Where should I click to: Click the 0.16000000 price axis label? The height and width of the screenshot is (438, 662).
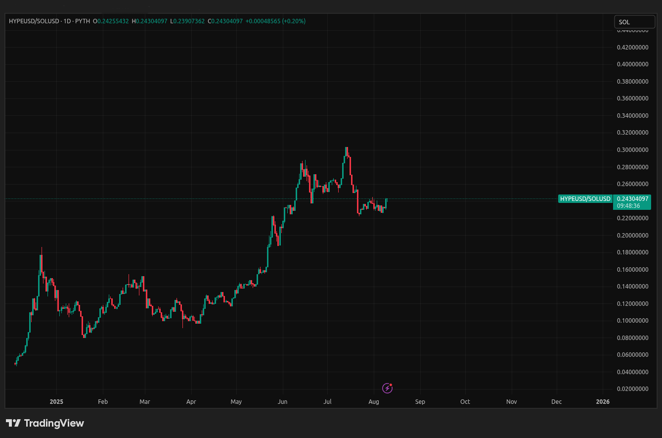pyautogui.click(x=632, y=270)
